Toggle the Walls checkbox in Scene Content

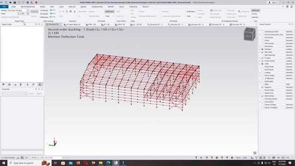coord(262,64)
